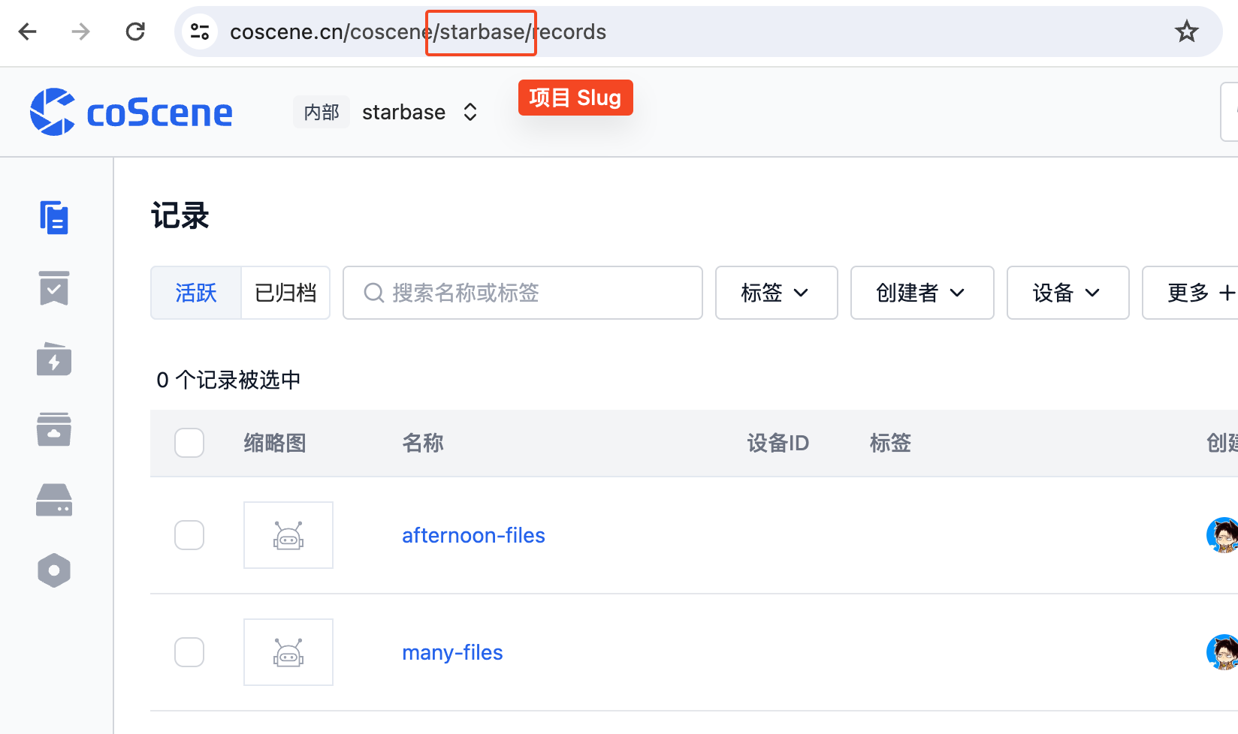Open Records page from sidebar document icon
This screenshot has width=1238, height=734.
(x=54, y=218)
